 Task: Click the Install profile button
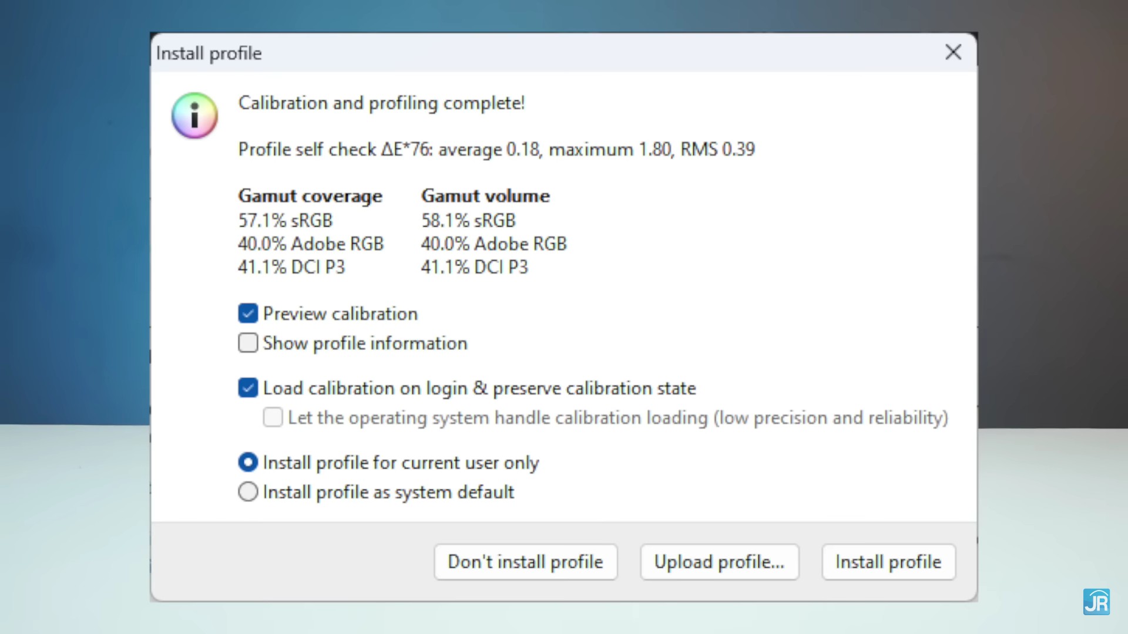[888, 562]
